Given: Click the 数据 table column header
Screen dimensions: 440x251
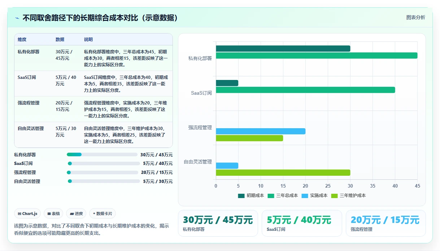Looking at the screenshot, I should coord(60,40).
